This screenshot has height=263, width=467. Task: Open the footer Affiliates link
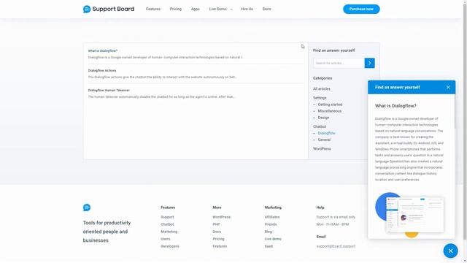(x=272, y=217)
